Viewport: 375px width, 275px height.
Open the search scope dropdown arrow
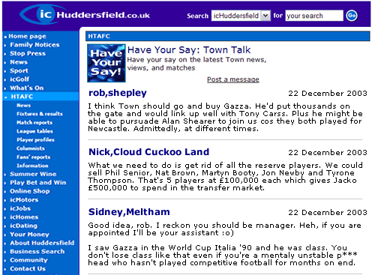[265, 16]
